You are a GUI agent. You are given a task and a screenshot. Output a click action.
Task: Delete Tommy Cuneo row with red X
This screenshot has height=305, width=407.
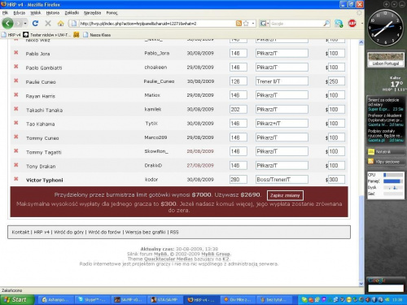click(x=16, y=137)
